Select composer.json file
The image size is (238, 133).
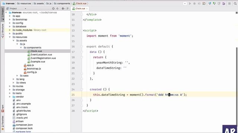click(x=23, y=125)
